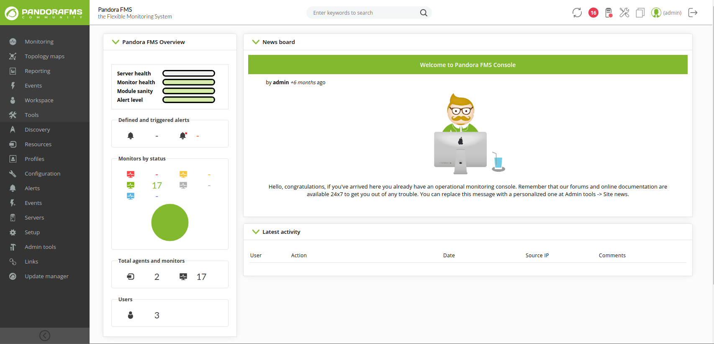Click the Topology maps sidebar icon

click(x=13, y=56)
